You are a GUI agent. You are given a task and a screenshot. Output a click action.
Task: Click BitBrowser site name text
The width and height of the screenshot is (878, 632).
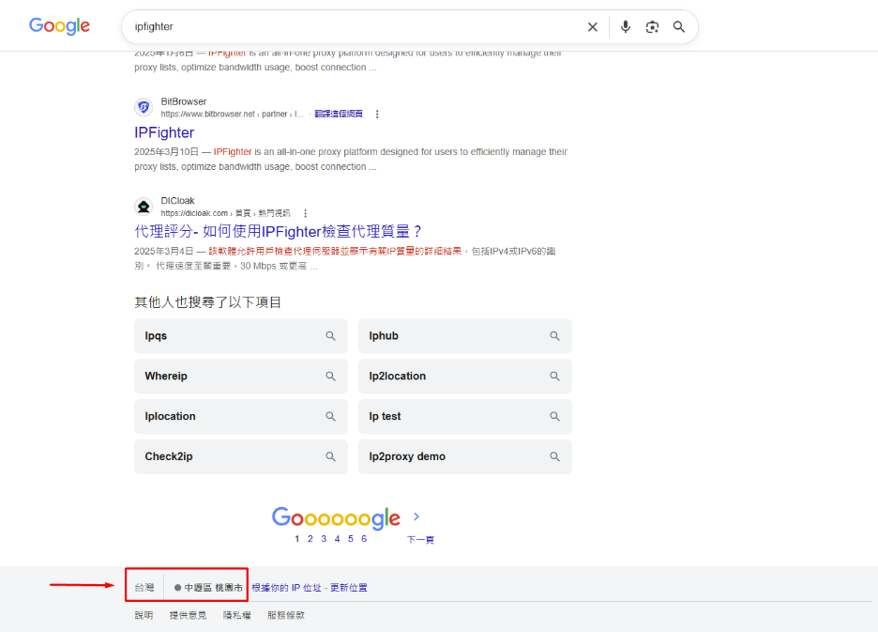(x=184, y=101)
